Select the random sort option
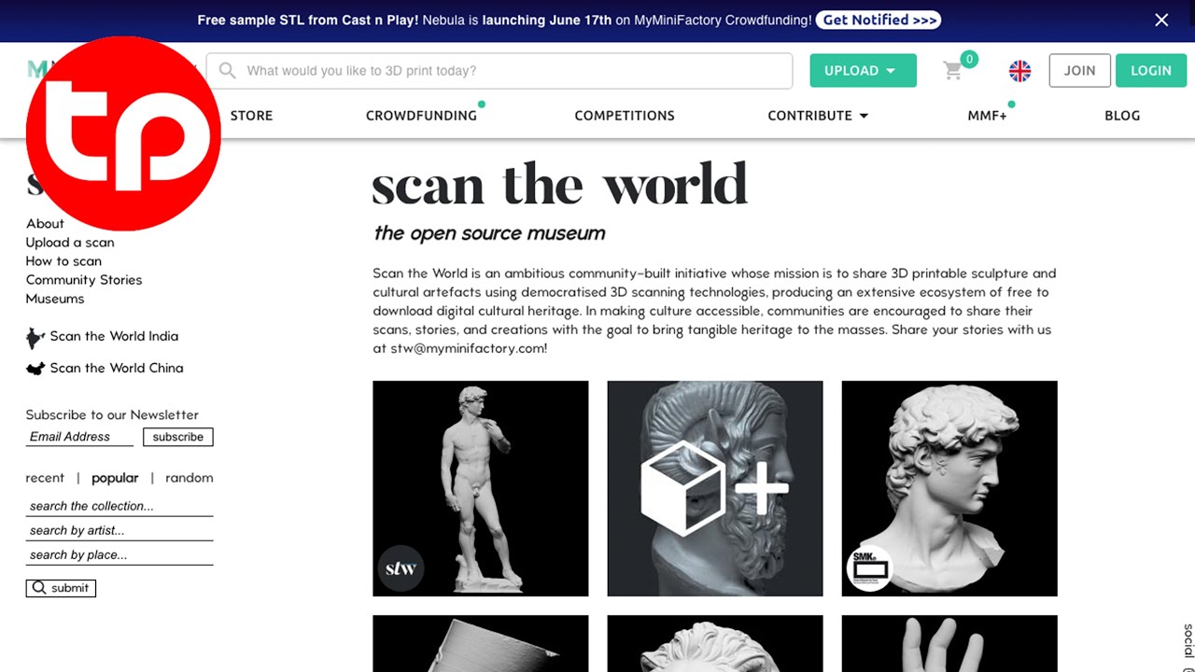Image resolution: width=1195 pixels, height=672 pixels. [x=190, y=478]
